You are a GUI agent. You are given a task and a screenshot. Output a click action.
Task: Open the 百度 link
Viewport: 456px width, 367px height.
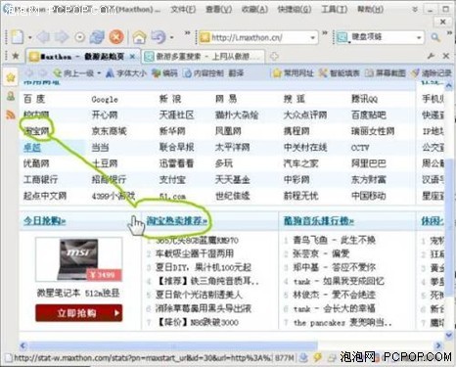(x=34, y=99)
